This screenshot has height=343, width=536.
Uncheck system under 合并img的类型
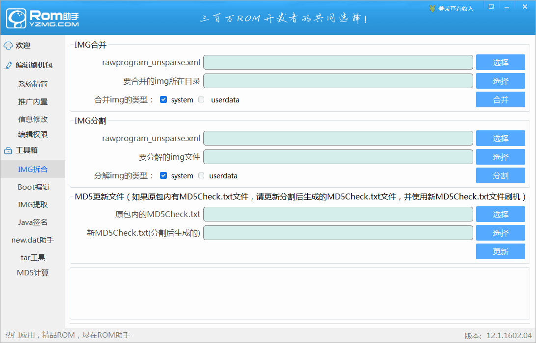coord(163,99)
